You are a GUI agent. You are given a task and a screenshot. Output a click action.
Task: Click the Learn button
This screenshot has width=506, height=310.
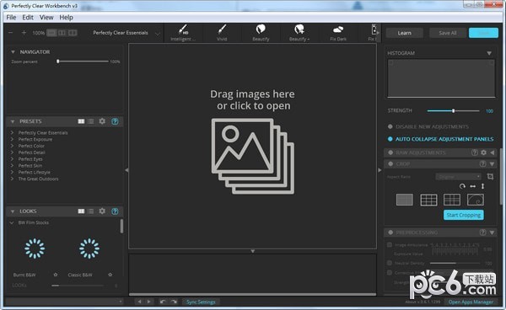click(x=404, y=33)
